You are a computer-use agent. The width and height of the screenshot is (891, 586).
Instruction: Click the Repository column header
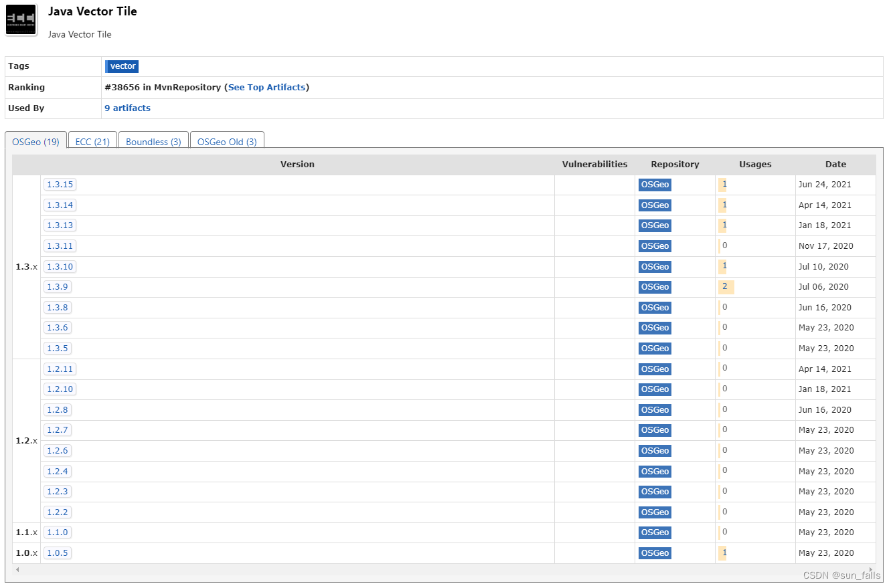675,164
